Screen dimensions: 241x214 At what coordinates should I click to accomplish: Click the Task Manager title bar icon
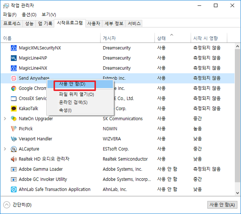(6, 6)
